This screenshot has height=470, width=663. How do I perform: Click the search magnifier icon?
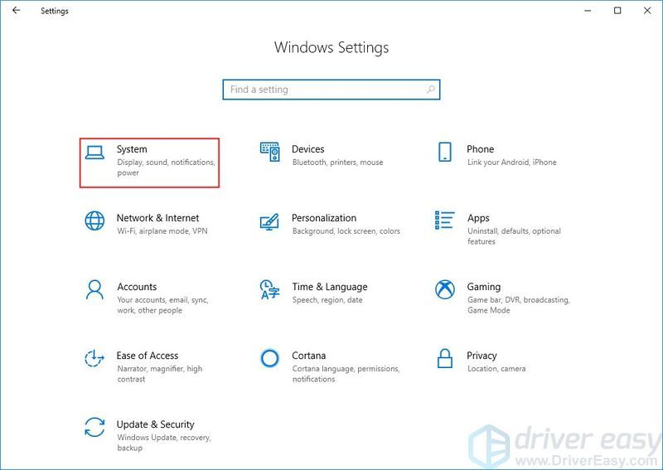tap(430, 90)
